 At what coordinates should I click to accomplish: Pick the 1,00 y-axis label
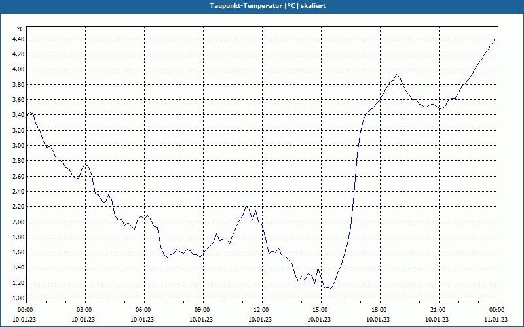pyautogui.click(x=18, y=298)
